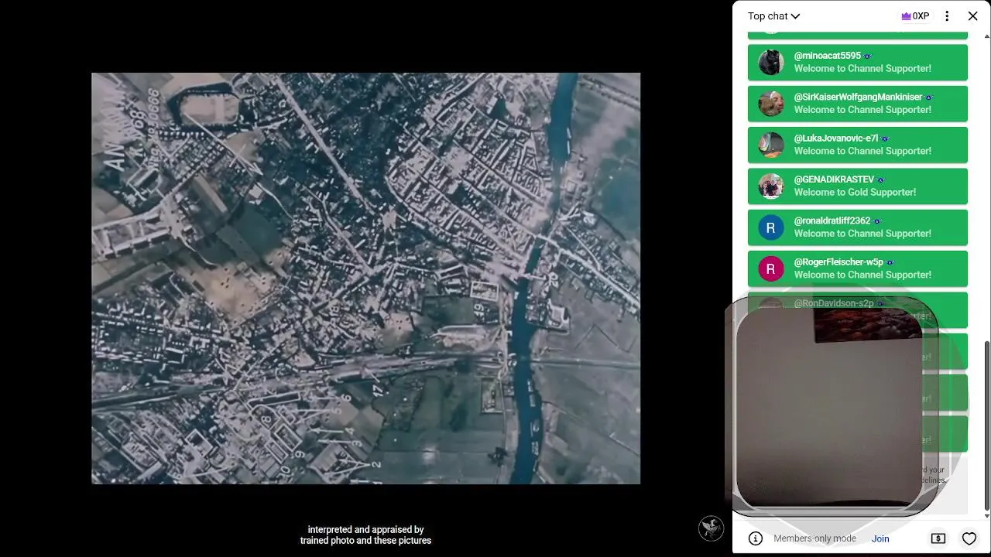Click Members only mode label
991x557 pixels.
(814, 538)
